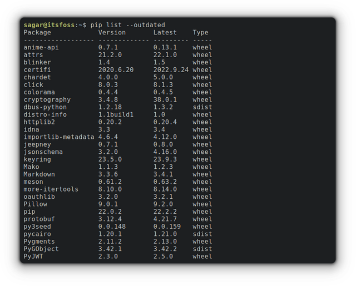Click the sagar@itsfoss prompt text

pos(49,25)
